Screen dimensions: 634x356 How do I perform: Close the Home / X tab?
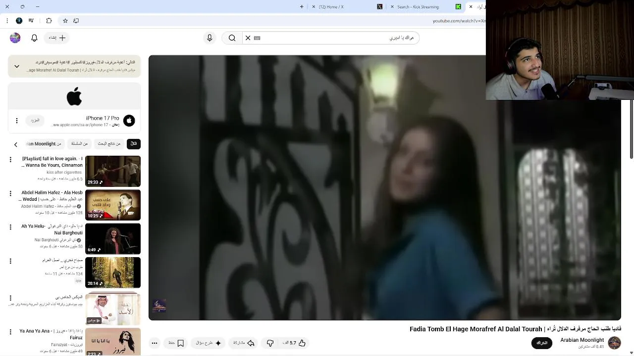click(x=313, y=7)
